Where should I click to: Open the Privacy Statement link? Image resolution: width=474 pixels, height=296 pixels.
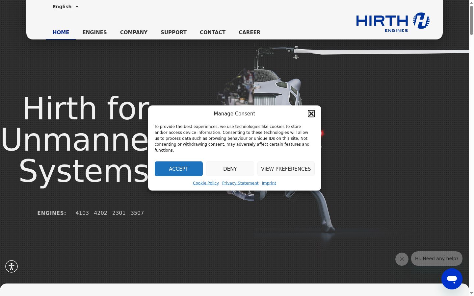tap(240, 183)
